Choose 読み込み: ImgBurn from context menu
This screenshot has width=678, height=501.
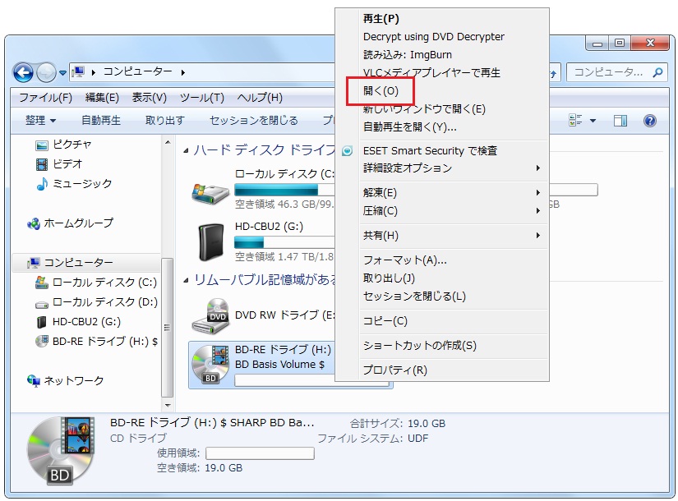[408, 55]
